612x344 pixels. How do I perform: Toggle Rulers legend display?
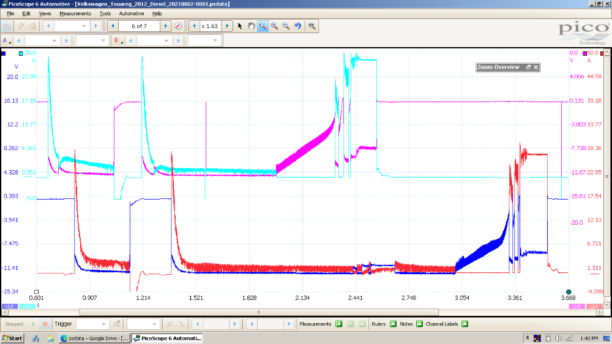393,324
